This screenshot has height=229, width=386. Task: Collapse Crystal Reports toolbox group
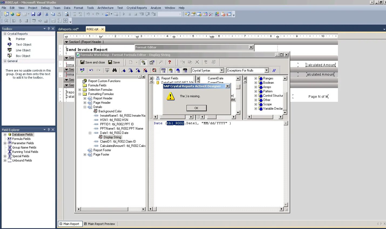[5, 34]
